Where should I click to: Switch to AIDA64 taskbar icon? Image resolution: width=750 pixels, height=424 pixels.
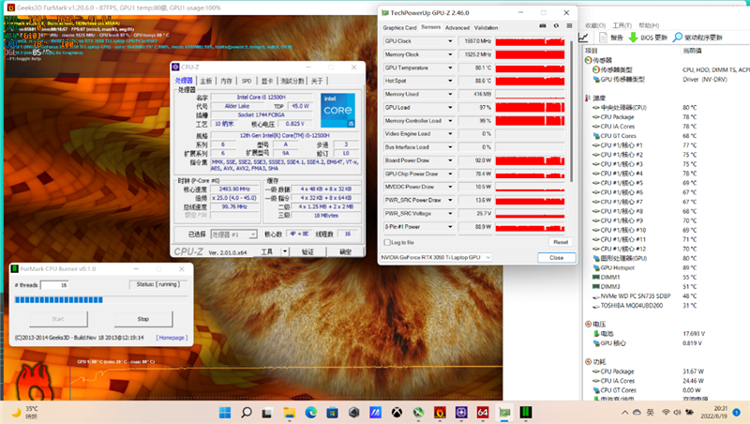[483, 413]
